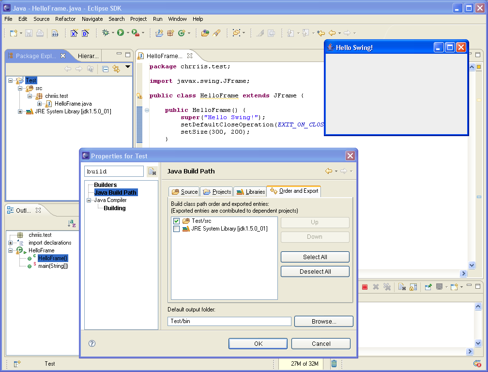Click the Browse... button
The image size is (488, 372).
324,321
